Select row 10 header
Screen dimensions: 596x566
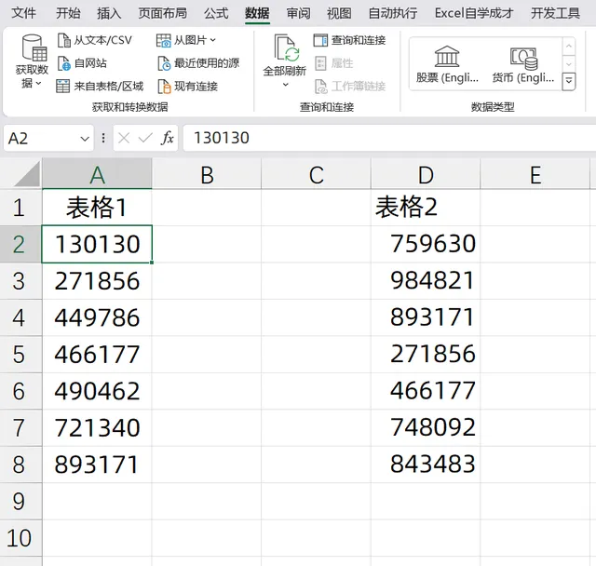coord(20,538)
